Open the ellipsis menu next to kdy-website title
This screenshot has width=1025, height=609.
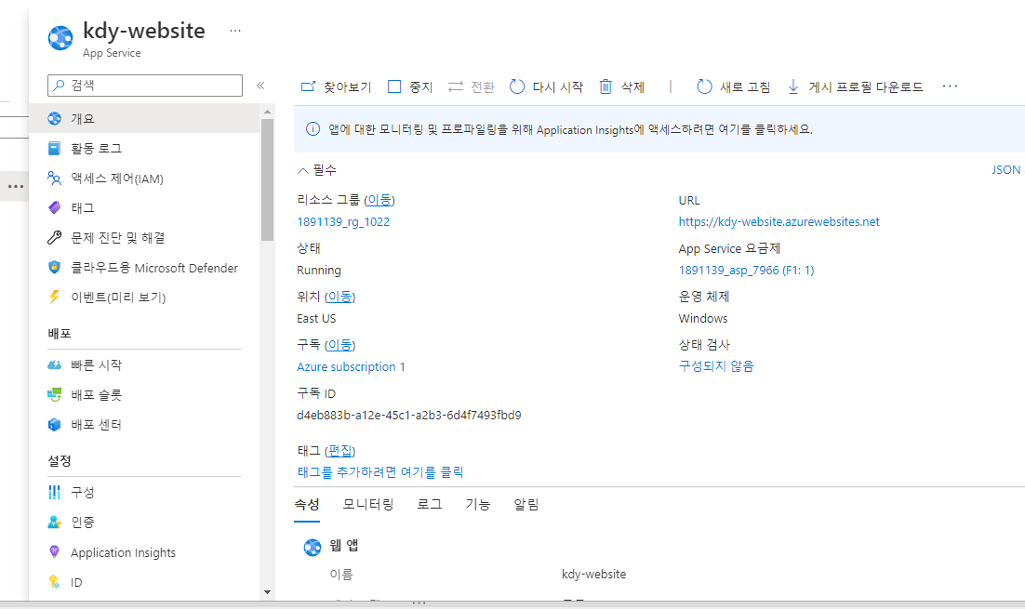click(235, 31)
